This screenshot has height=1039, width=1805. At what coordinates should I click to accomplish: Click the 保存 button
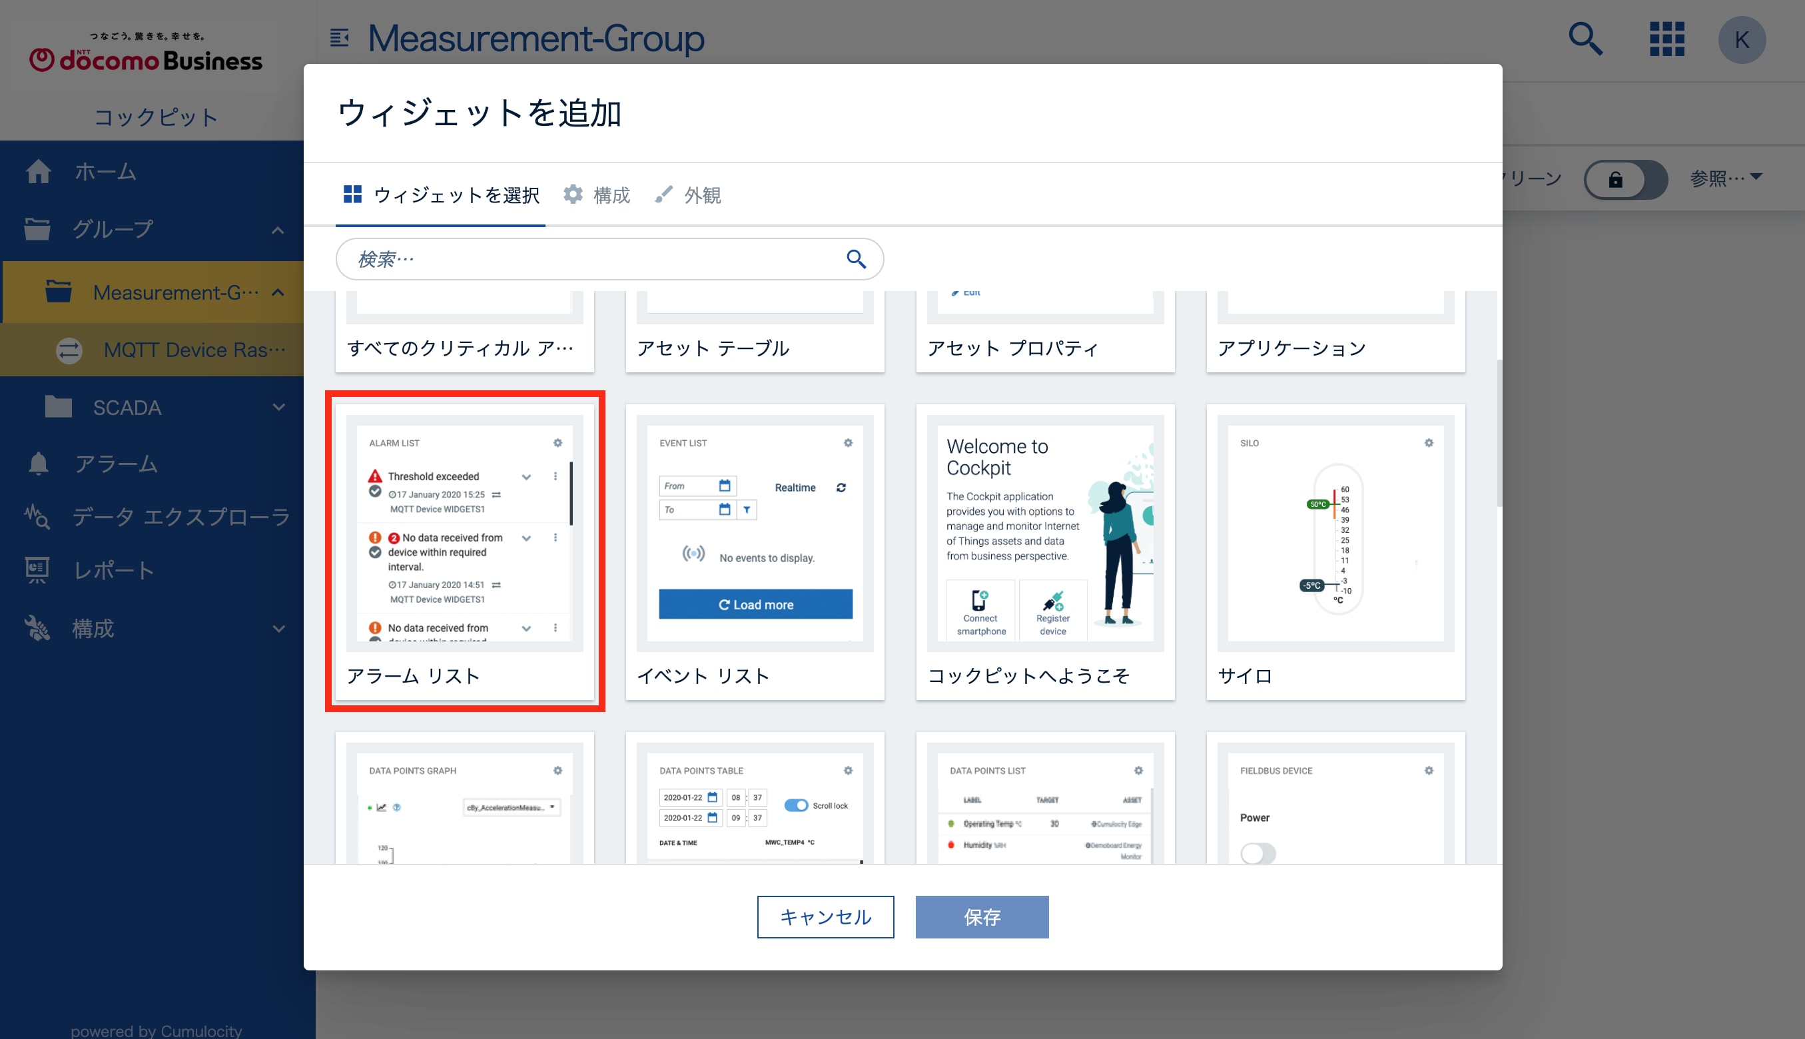982,917
